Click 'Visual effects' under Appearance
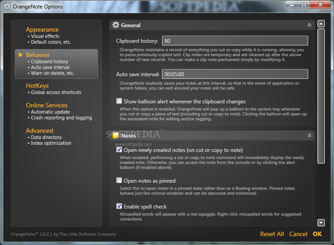This screenshot has width=334, height=245. [x=45, y=36]
